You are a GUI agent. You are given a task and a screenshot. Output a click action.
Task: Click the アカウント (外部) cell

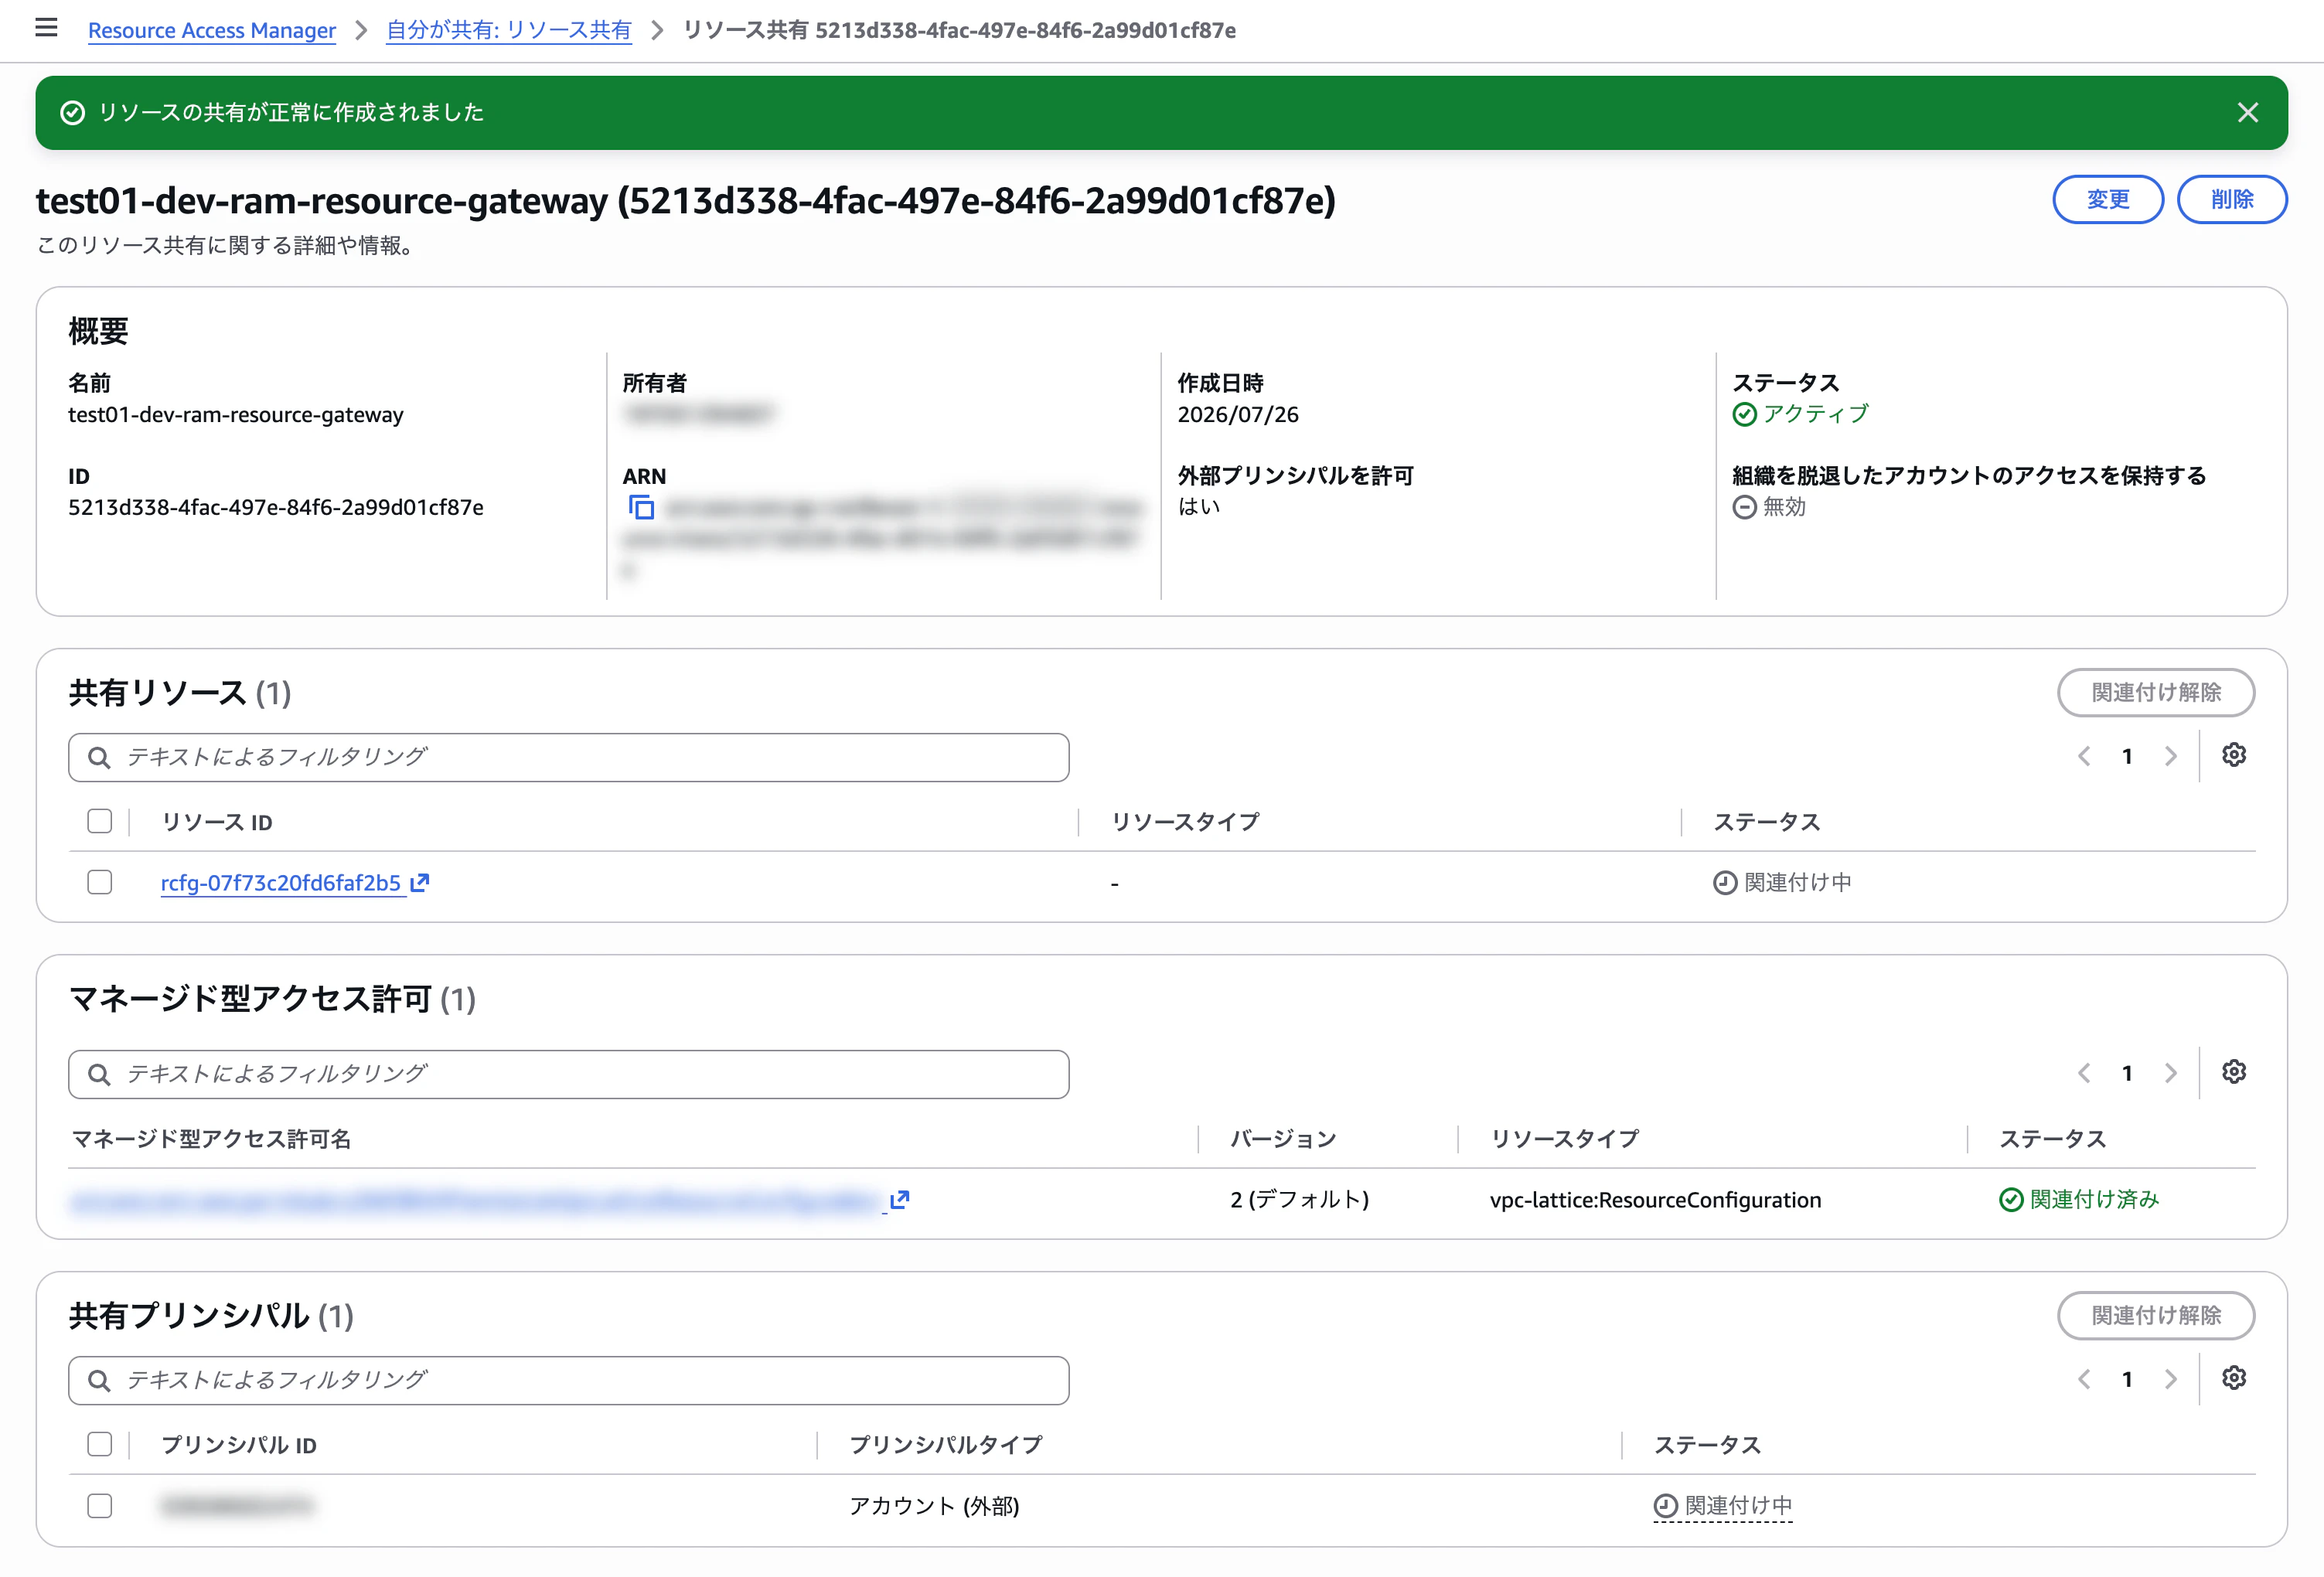click(x=934, y=1506)
